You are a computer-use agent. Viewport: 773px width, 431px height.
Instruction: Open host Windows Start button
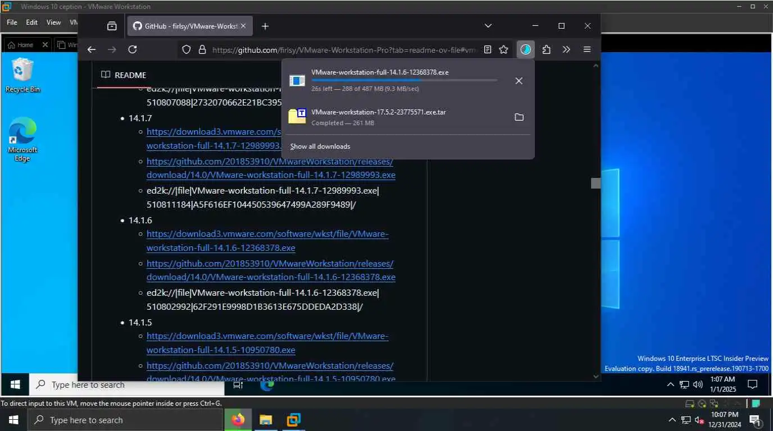13,420
